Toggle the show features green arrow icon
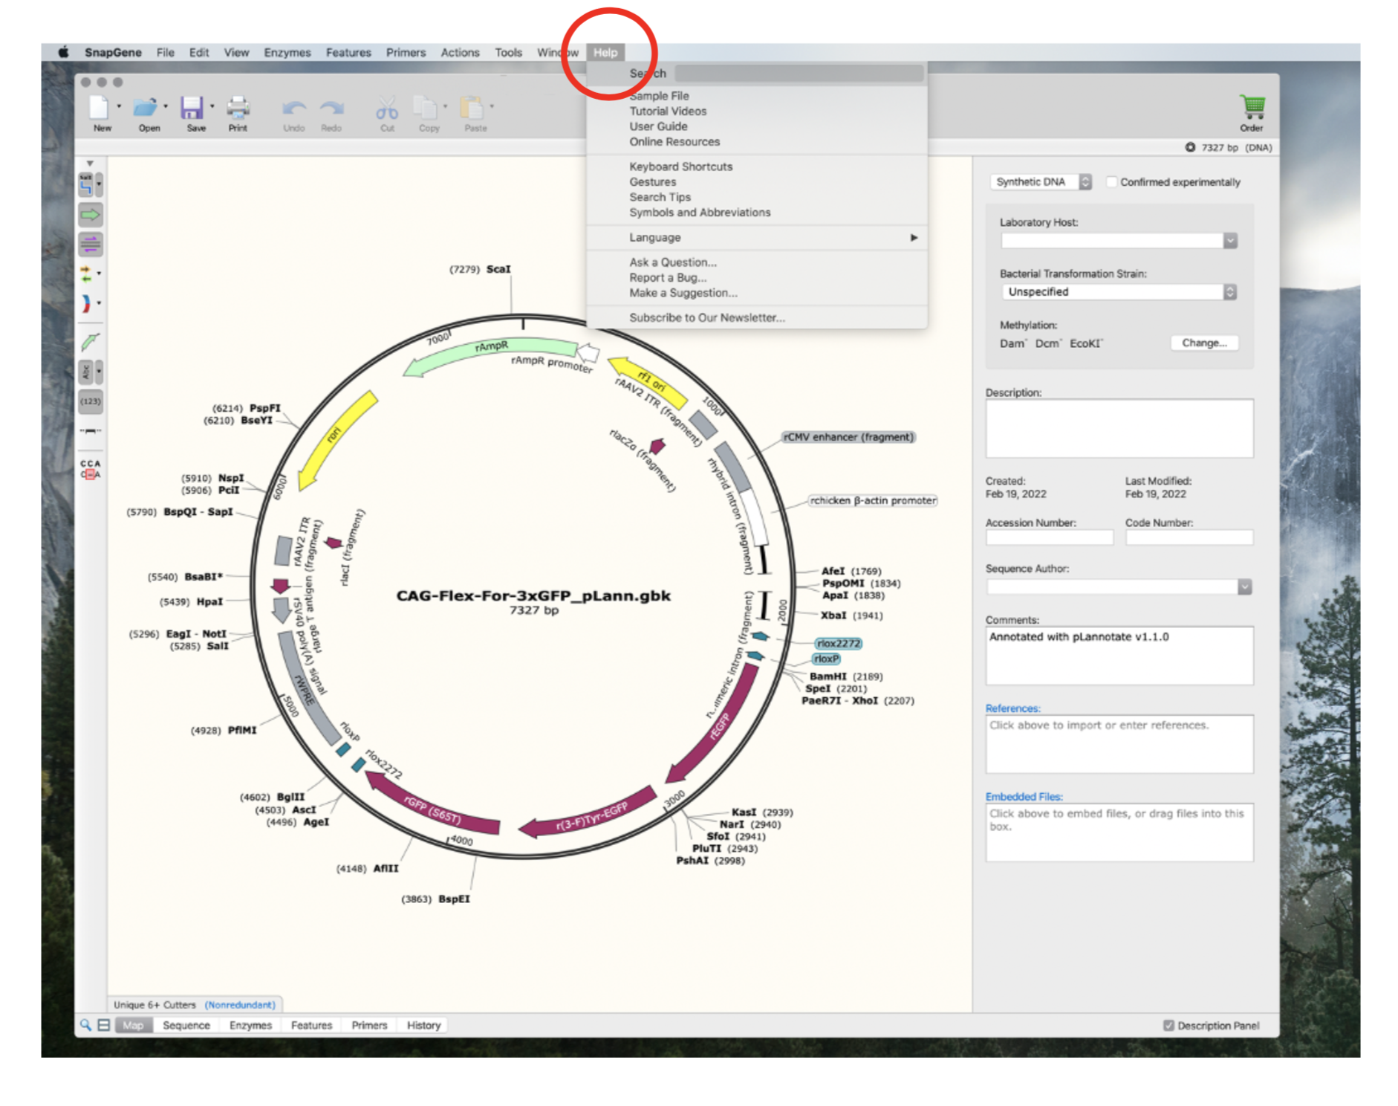1398x1106 pixels. tap(91, 215)
